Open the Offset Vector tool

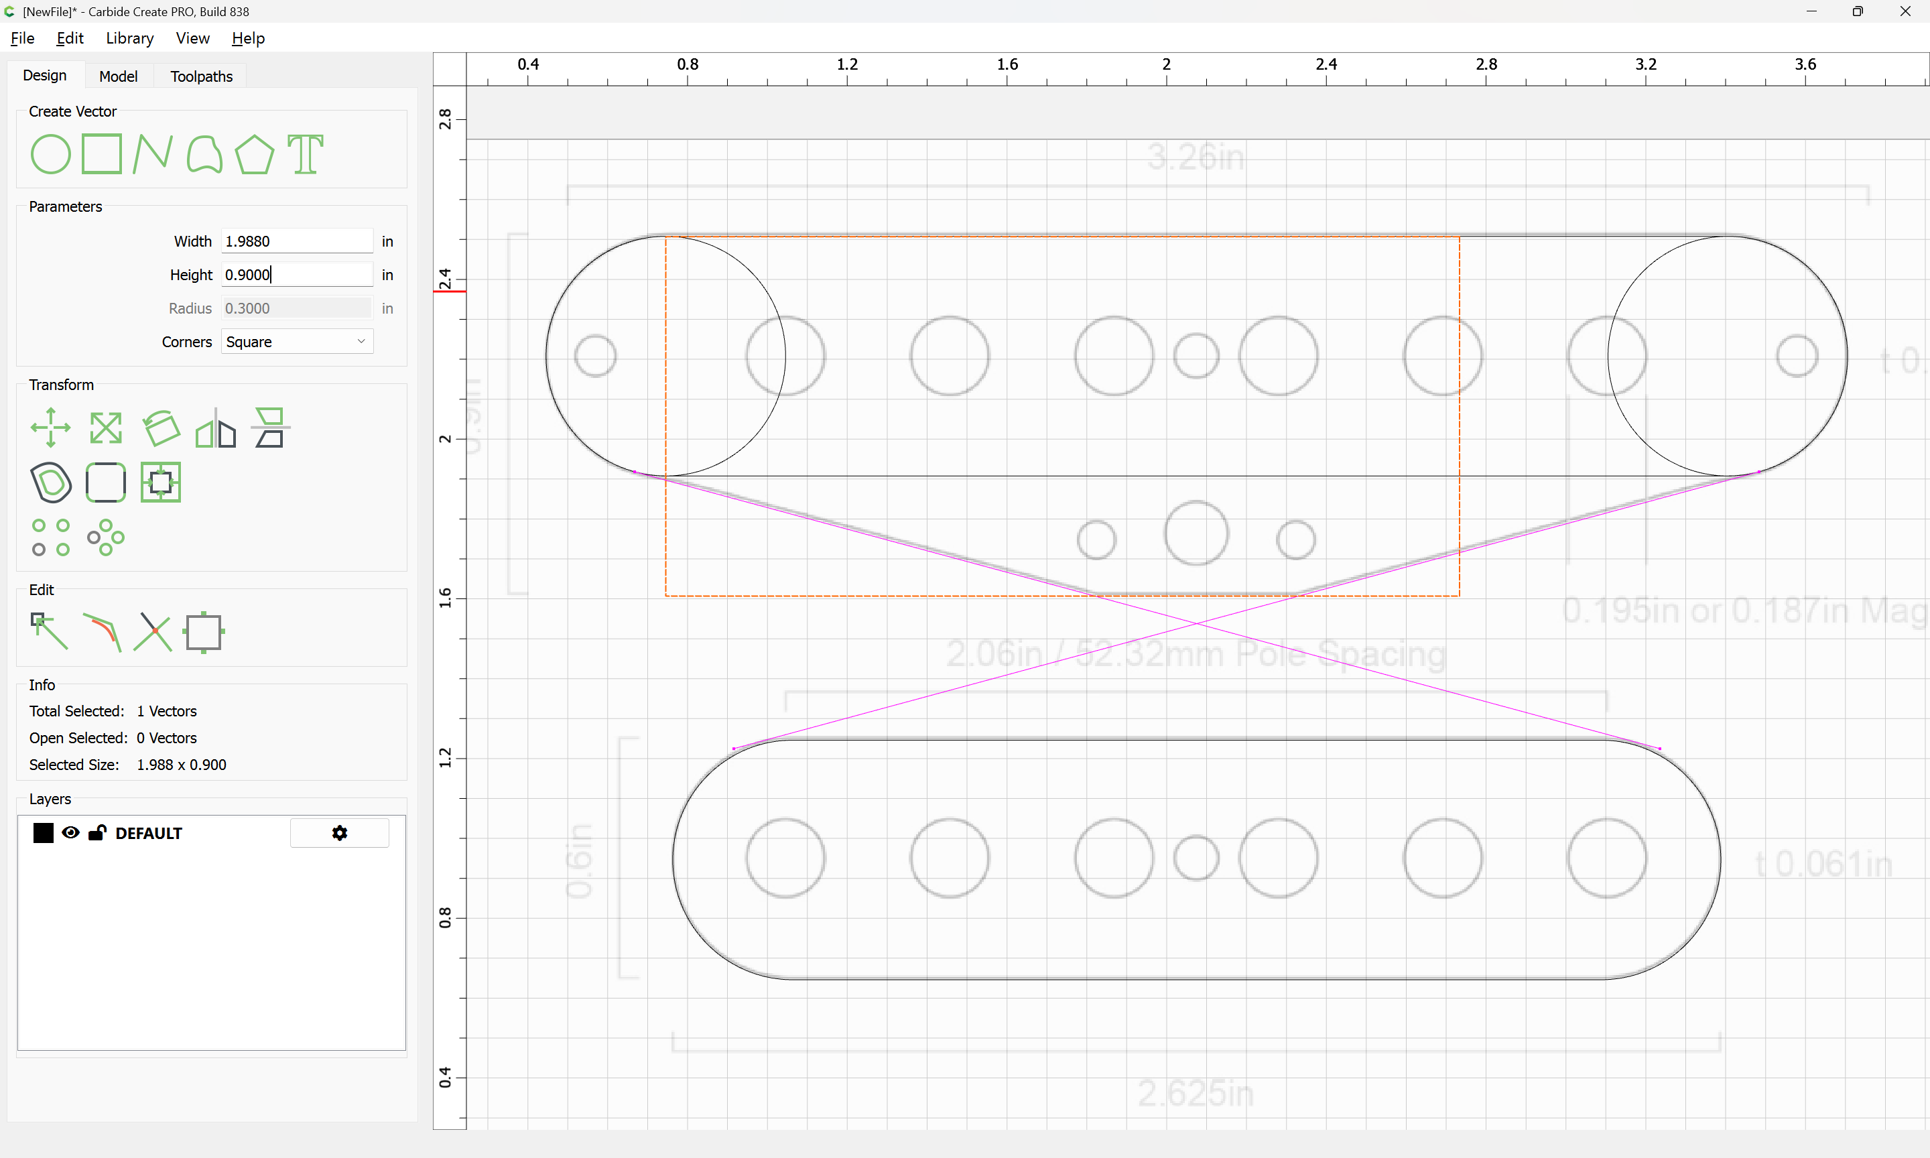tap(51, 481)
